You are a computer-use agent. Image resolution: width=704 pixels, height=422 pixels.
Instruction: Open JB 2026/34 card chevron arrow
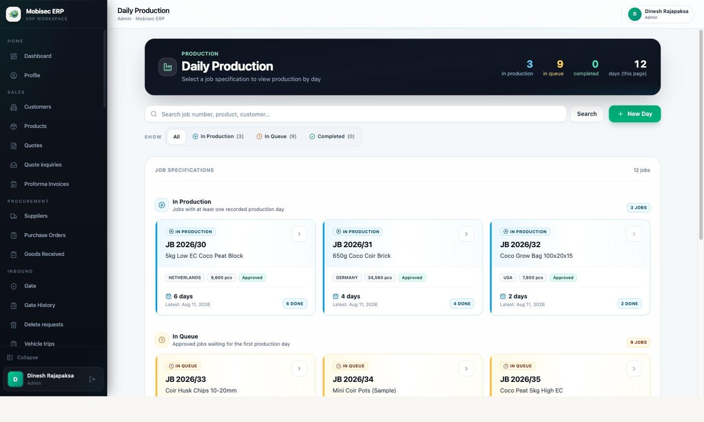(466, 369)
